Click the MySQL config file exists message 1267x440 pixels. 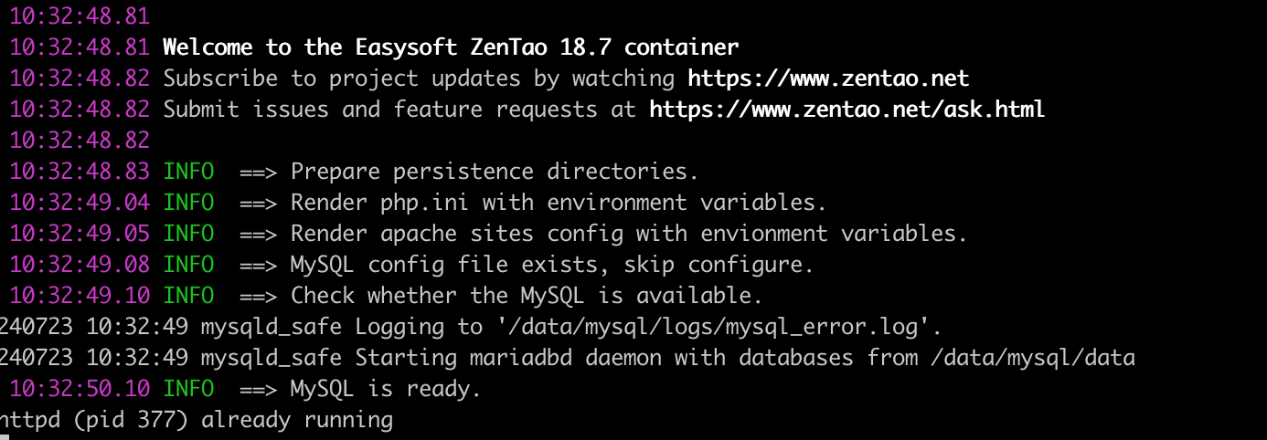(551, 266)
